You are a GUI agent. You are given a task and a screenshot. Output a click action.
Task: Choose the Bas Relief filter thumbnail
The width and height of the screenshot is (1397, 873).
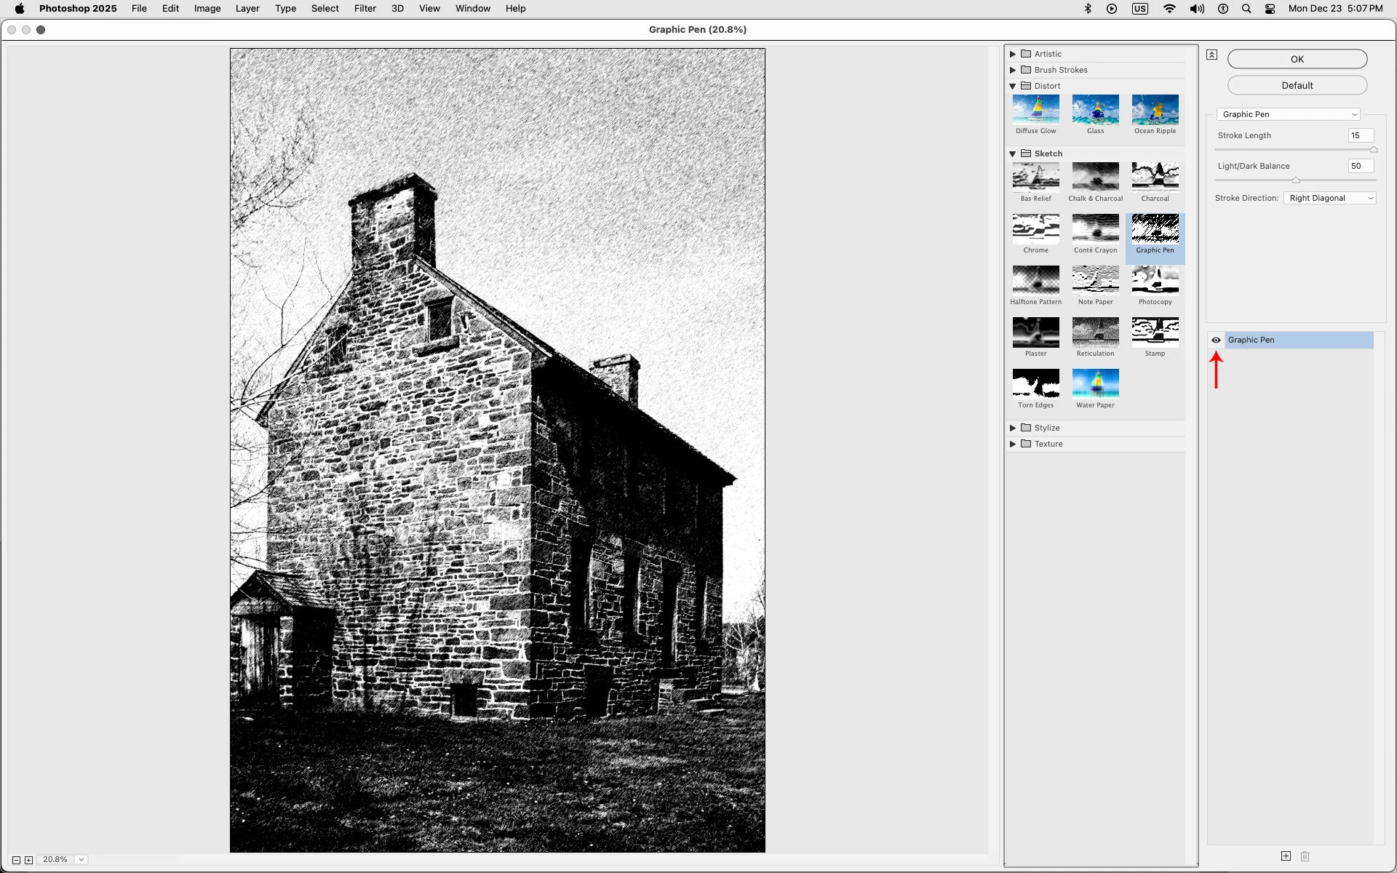coord(1035,177)
